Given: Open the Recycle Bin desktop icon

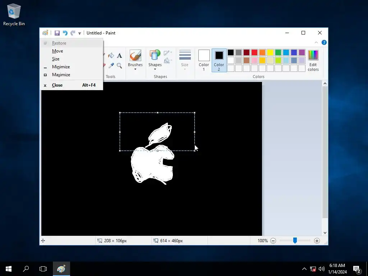Looking at the screenshot, I should [x=14, y=14].
